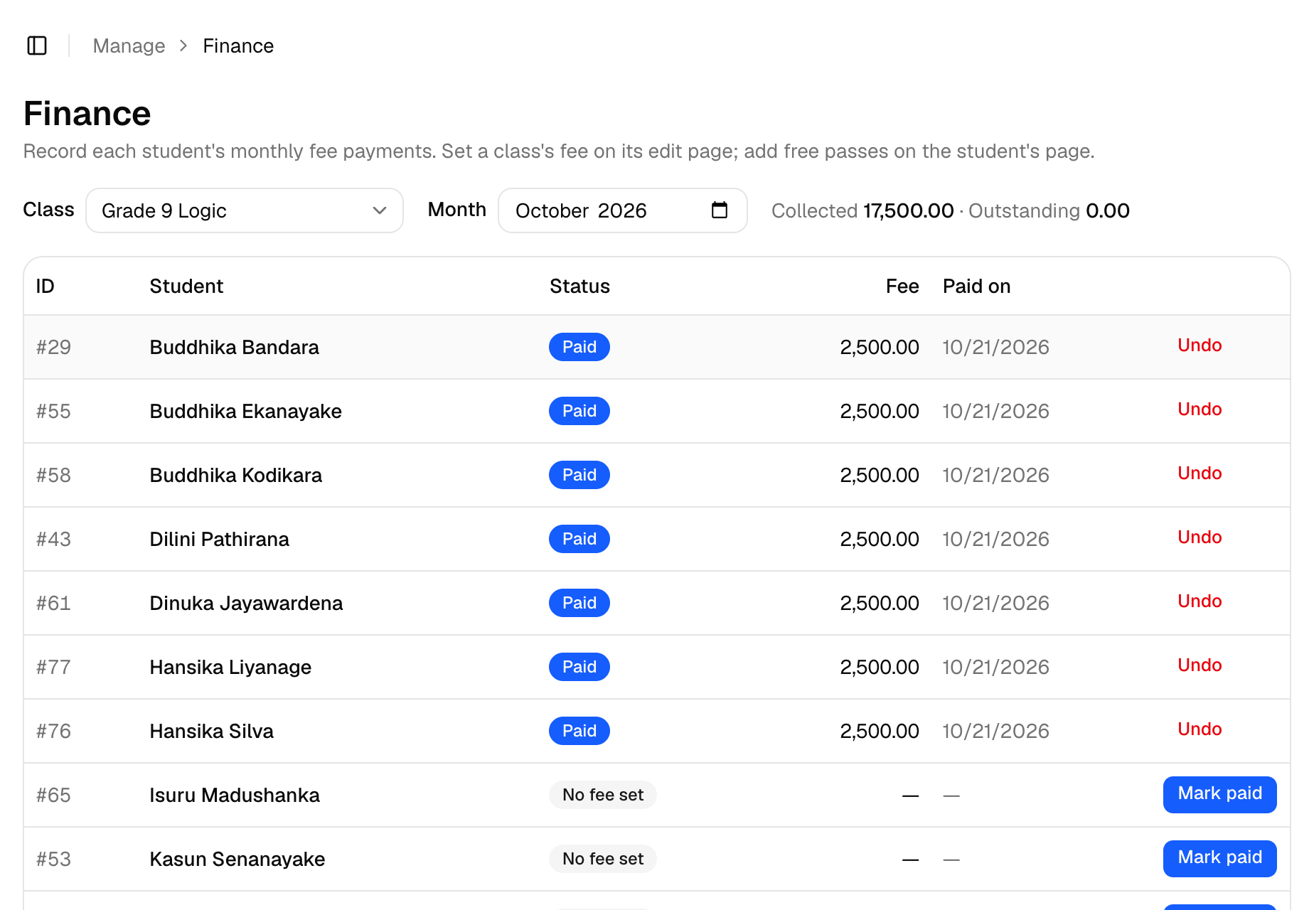The width and height of the screenshot is (1314, 910).
Task: Click ID cell #77
Action: click(x=54, y=667)
